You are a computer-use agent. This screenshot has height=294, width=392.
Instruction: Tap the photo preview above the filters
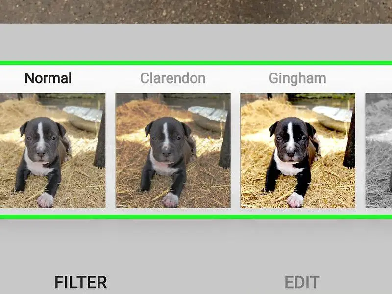[196, 11]
